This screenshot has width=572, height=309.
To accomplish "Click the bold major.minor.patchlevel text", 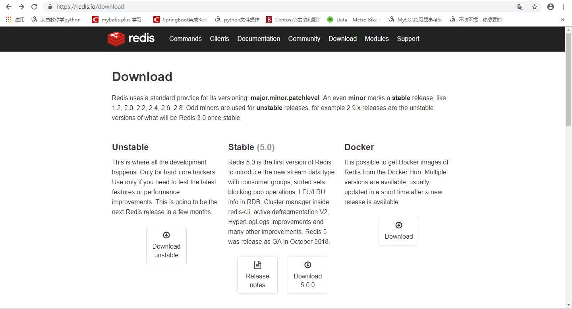I will point(286,98).
